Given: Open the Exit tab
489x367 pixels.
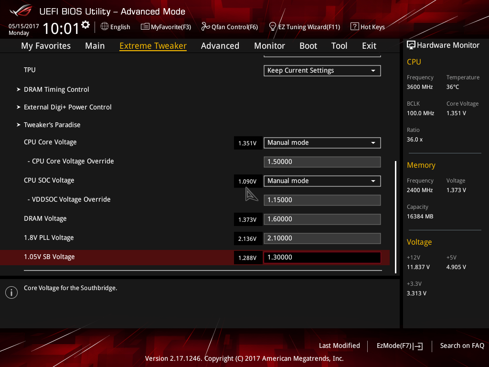Looking at the screenshot, I should (369, 46).
